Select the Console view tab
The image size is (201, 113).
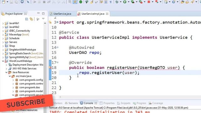[x=89, y=103]
